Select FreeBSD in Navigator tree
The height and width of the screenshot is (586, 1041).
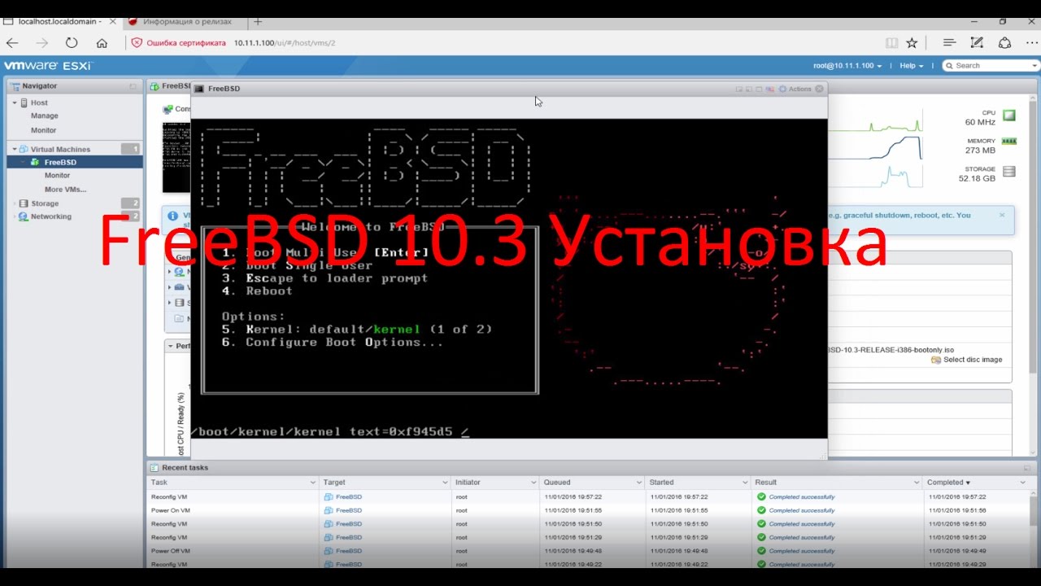(x=60, y=163)
